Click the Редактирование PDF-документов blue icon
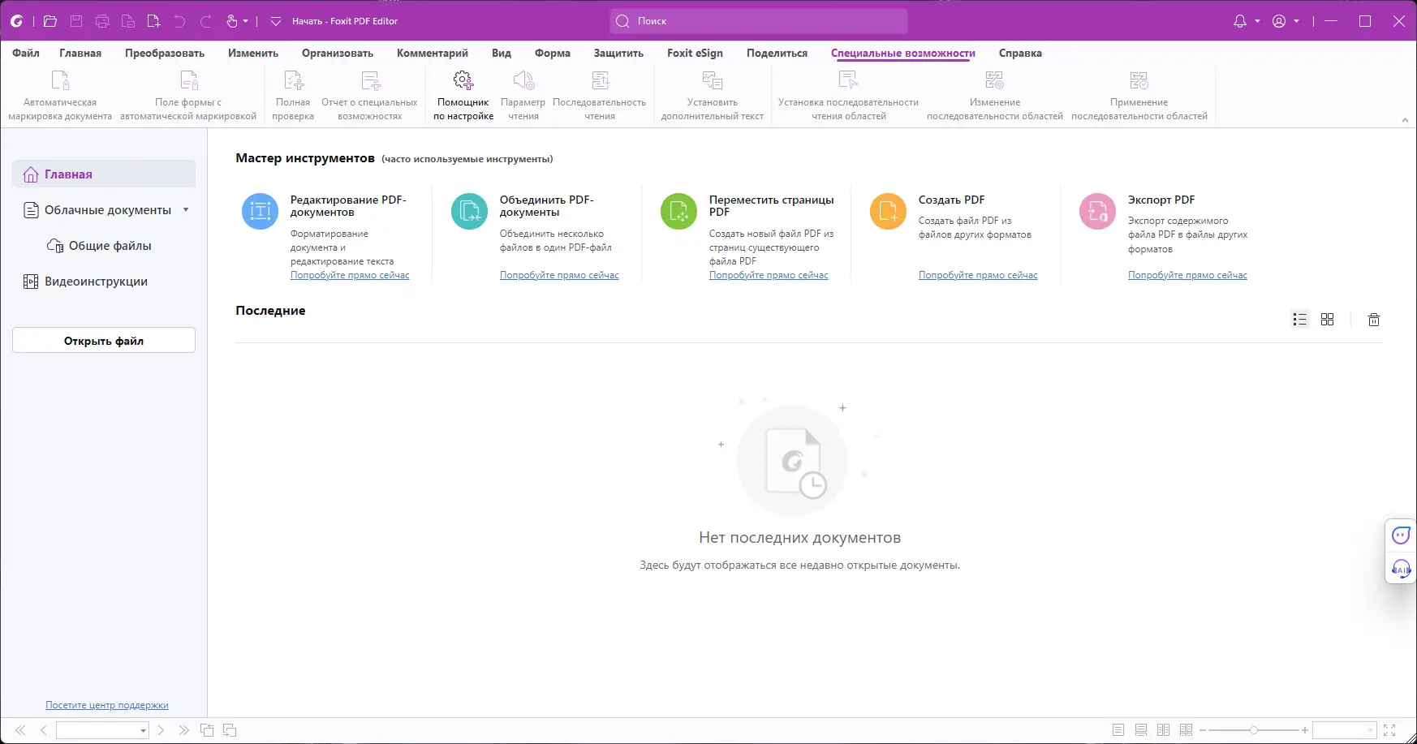 coord(260,212)
